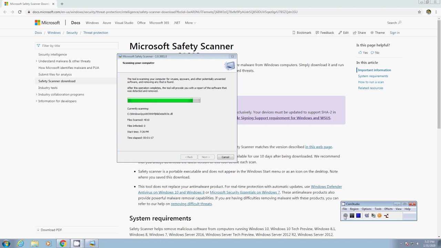441x248 pixels.
Task: Open File Explorer from the taskbar
Action: pos(34,244)
